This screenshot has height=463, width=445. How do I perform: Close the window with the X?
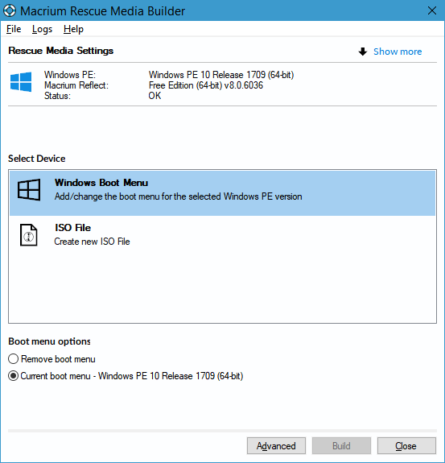click(432, 10)
